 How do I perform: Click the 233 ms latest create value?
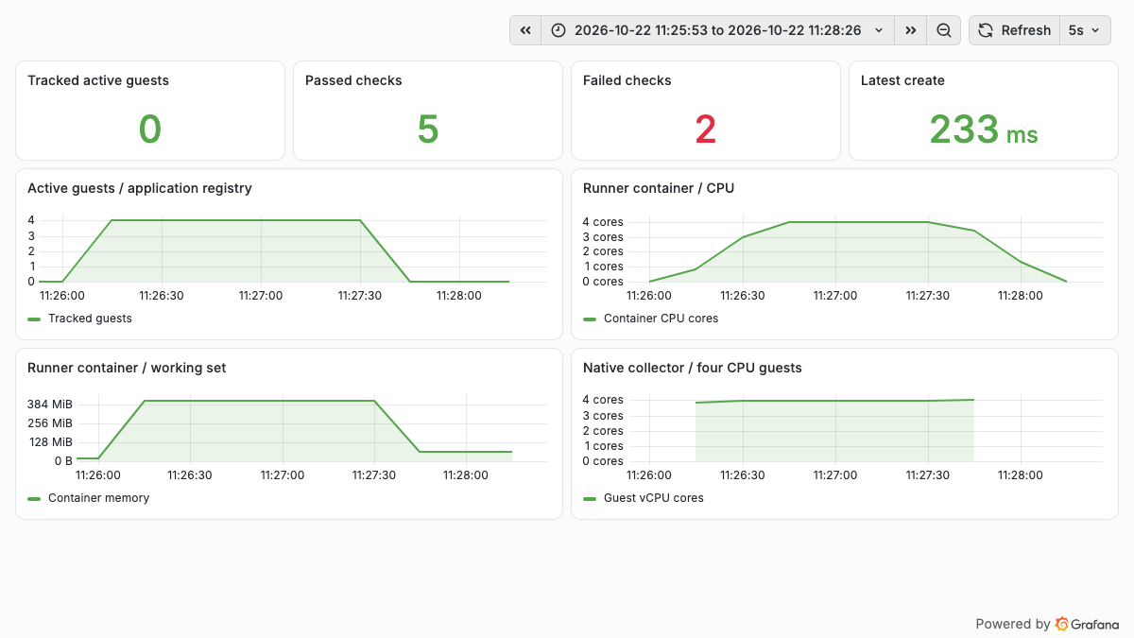(984, 129)
